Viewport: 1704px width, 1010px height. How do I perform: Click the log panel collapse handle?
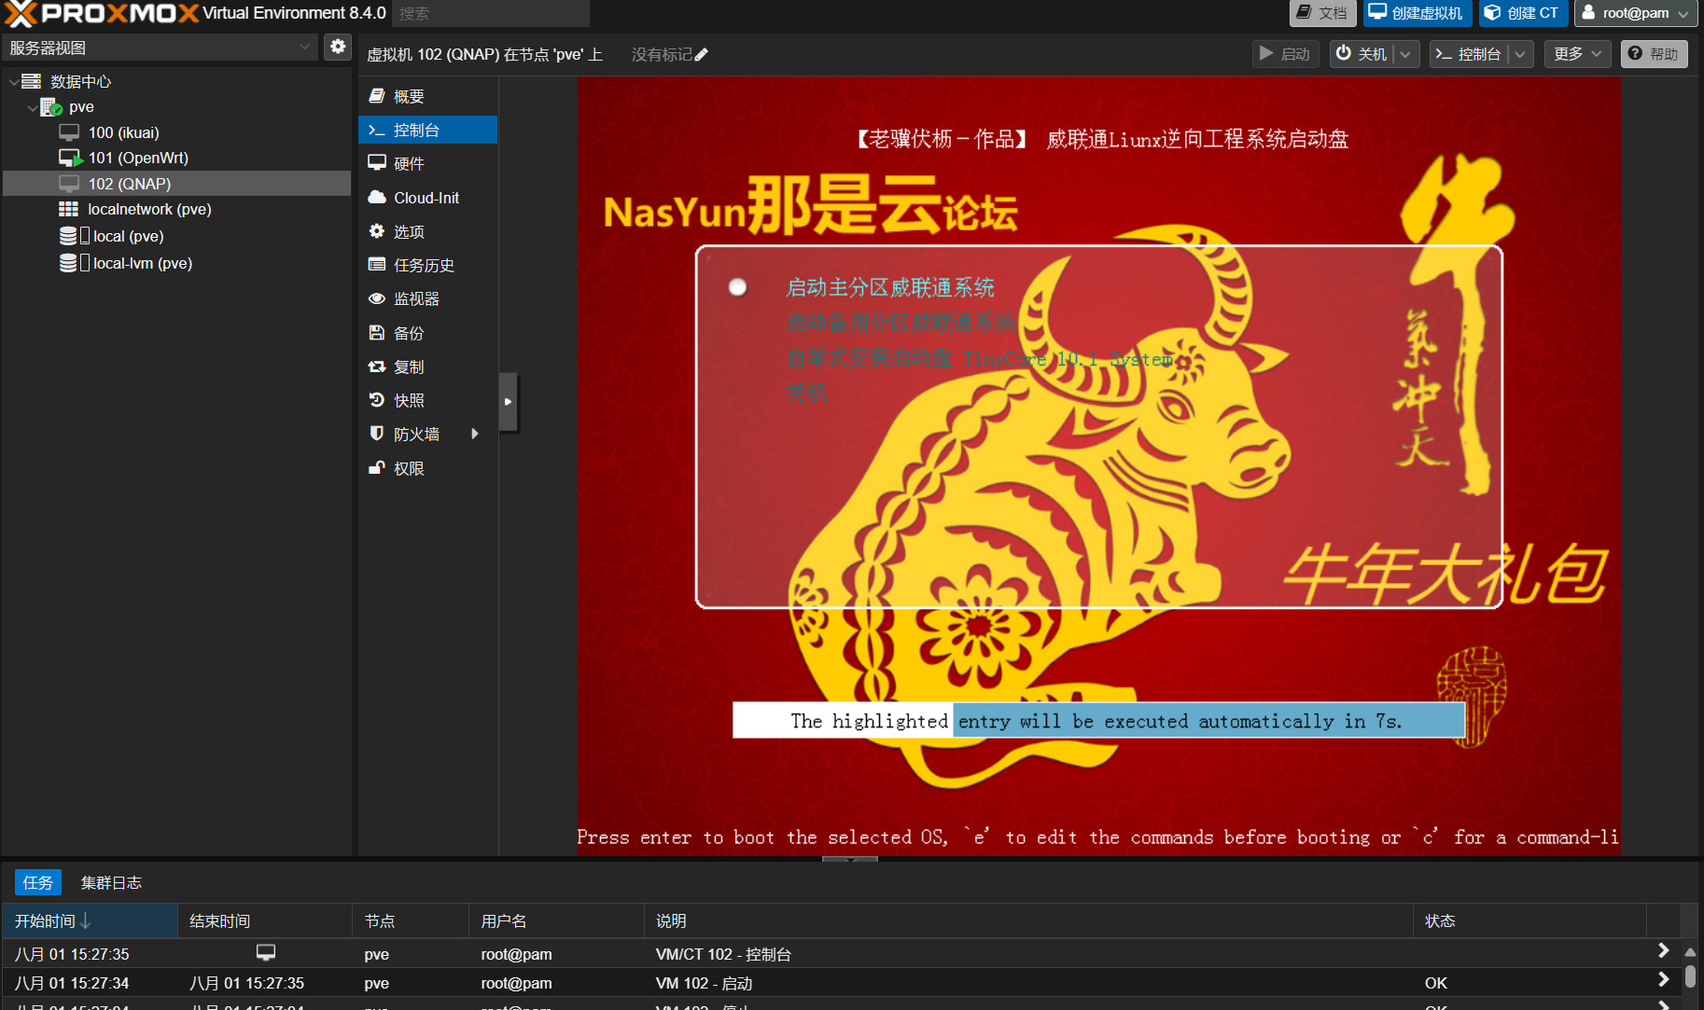click(x=849, y=859)
